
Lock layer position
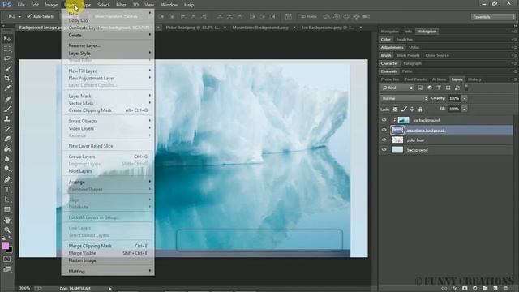tap(412, 109)
